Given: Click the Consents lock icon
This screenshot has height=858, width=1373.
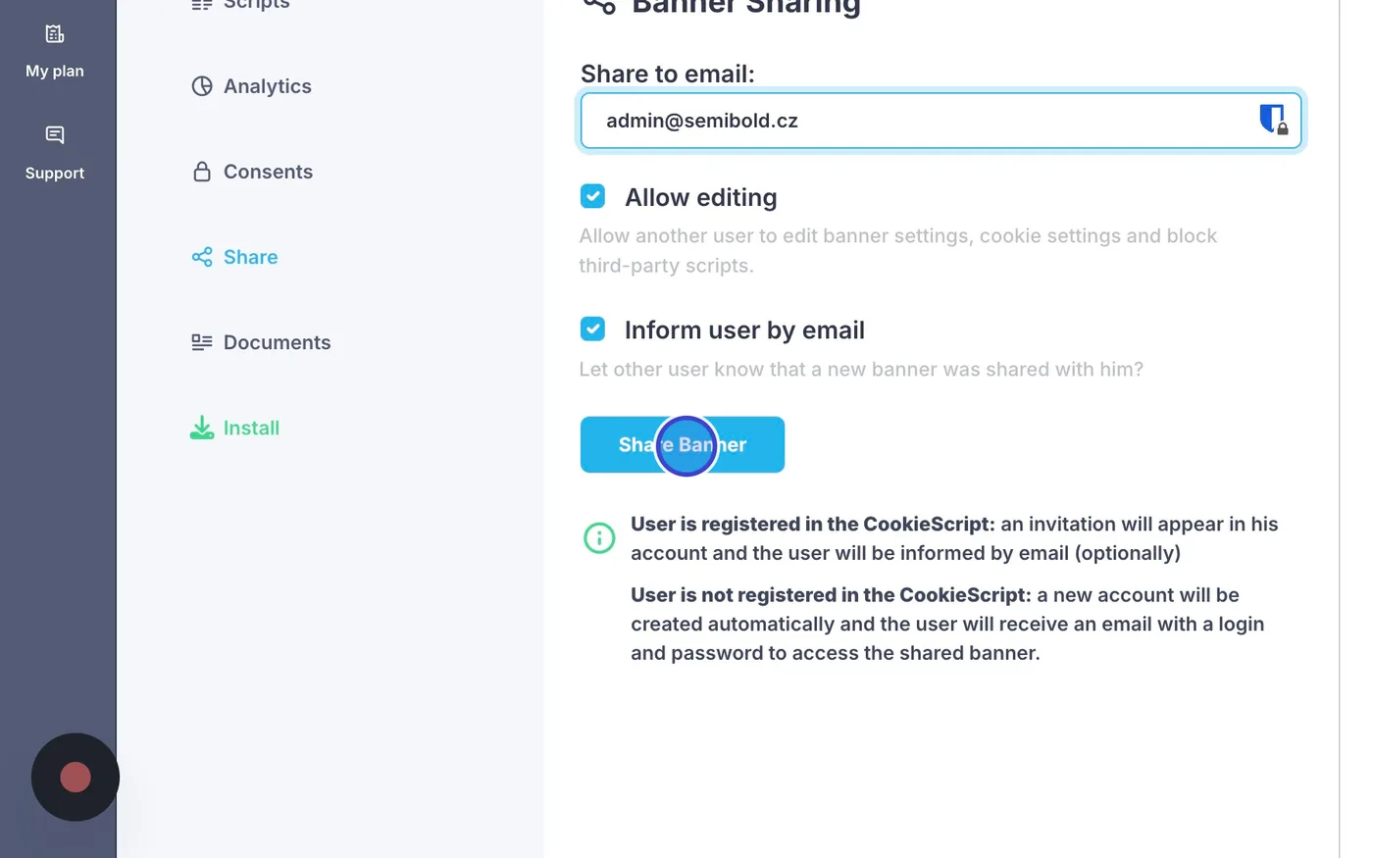Looking at the screenshot, I should (202, 172).
